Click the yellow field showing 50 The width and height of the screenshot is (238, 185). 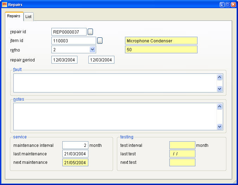coord(161,49)
